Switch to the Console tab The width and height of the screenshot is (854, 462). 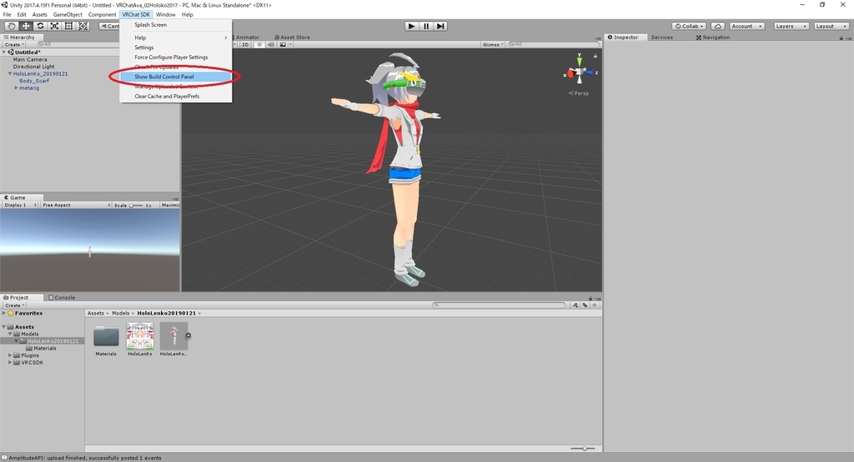point(62,297)
